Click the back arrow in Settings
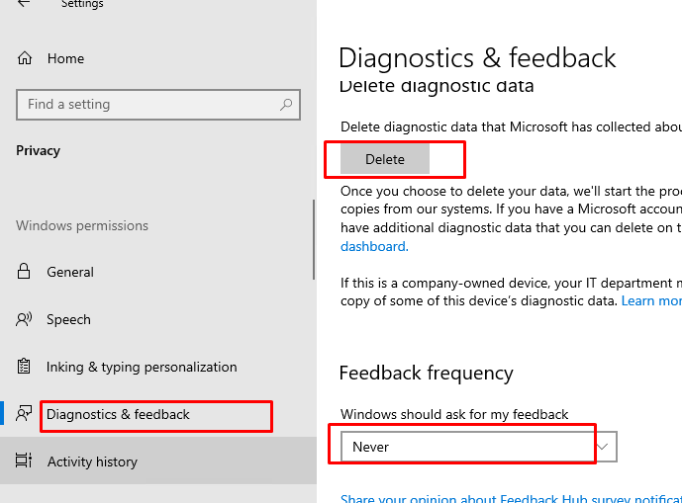The image size is (682, 503). click(x=24, y=4)
